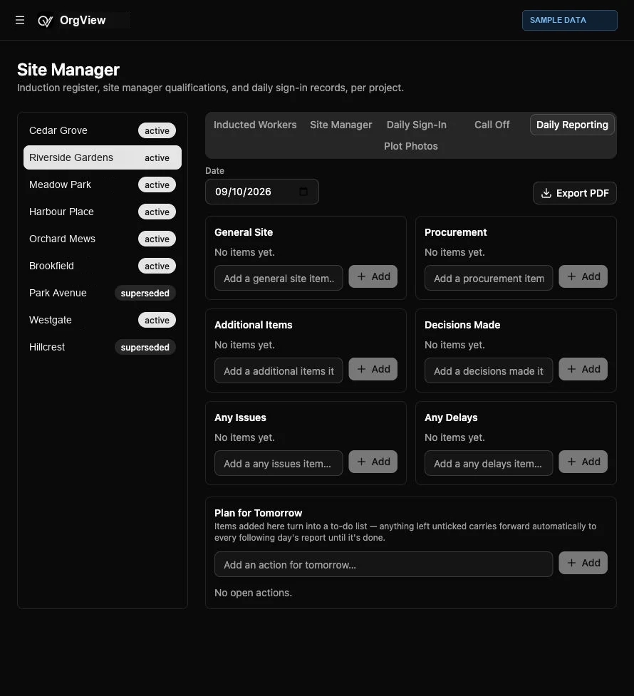Add a General Site item
Viewport: 634px width, 696px height.
tap(373, 276)
